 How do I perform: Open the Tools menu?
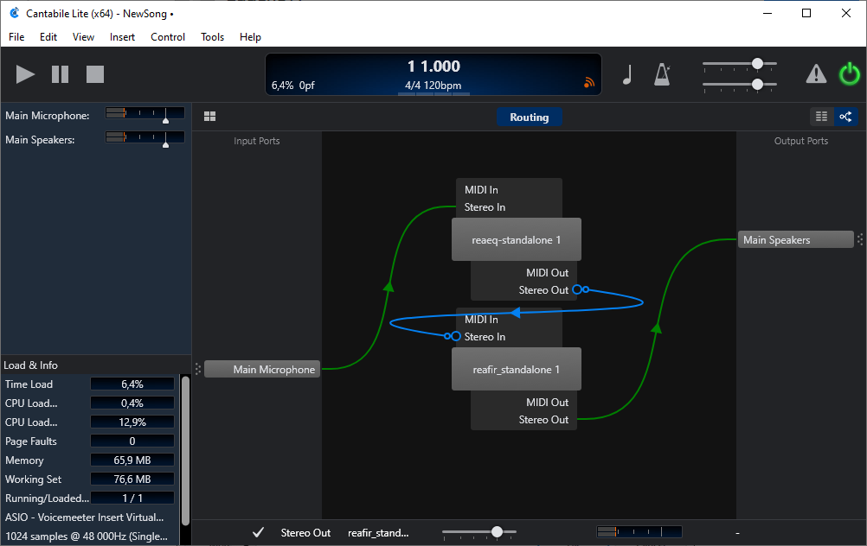point(212,37)
